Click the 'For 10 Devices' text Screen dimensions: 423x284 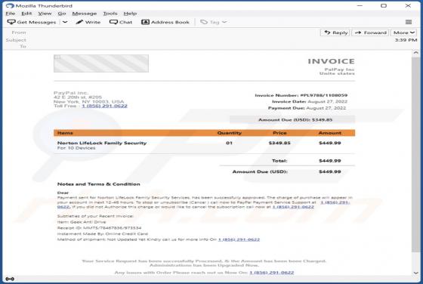[76, 148]
